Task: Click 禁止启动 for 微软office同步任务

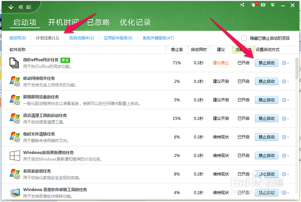Action: click(266, 63)
